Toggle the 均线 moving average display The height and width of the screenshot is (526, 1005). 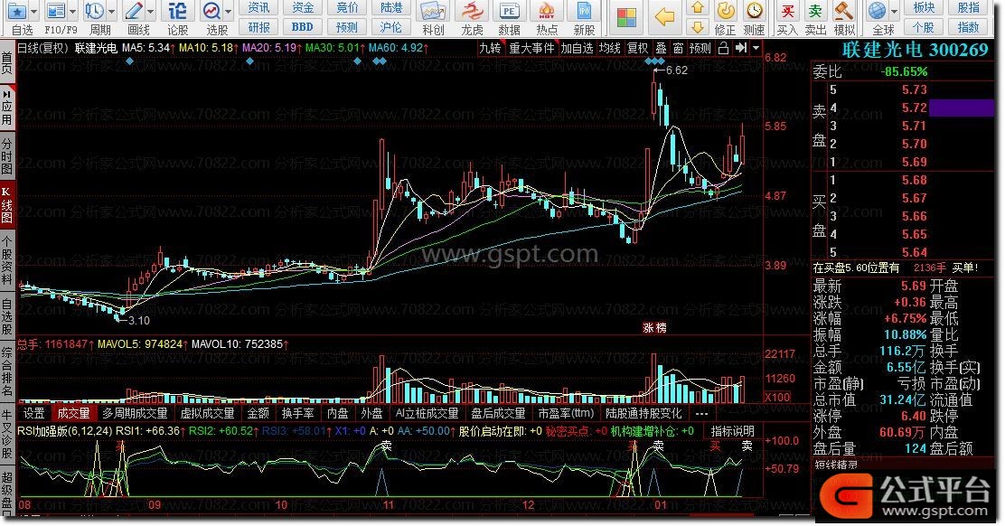609,48
